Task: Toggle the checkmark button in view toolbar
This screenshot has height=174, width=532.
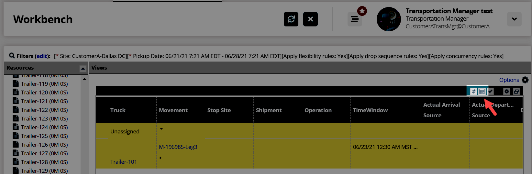Action: coord(491,92)
